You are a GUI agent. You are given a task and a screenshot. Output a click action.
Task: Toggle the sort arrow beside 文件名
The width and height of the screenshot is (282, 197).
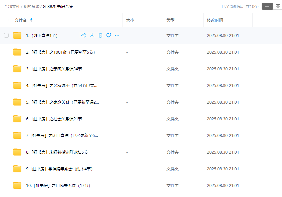31,20
